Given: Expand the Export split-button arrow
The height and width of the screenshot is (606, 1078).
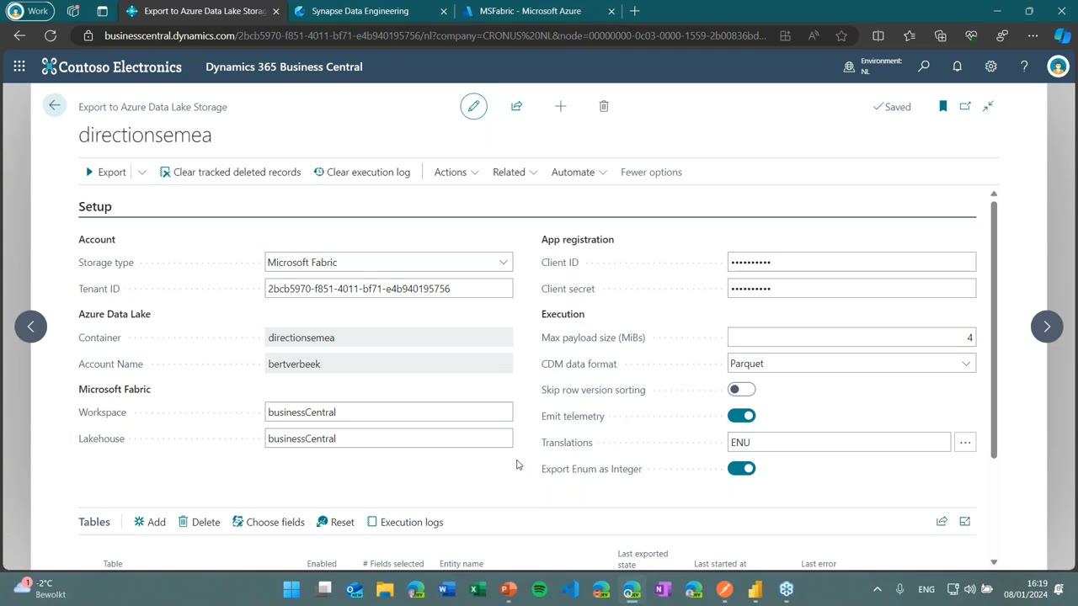Looking at the screenshot, I should 141,173.
